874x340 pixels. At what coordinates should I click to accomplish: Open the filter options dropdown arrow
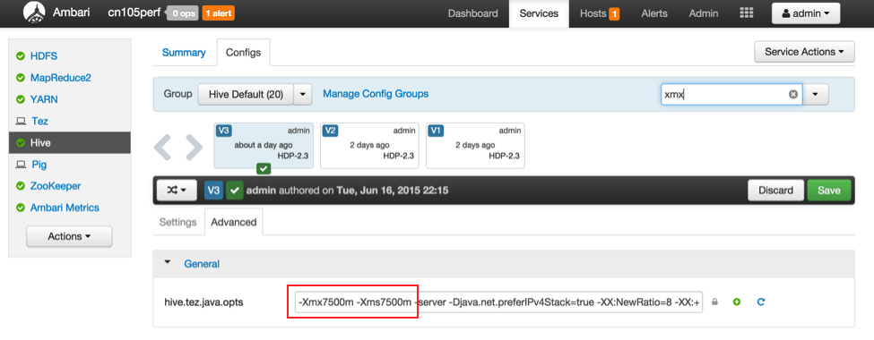[816, 95]
